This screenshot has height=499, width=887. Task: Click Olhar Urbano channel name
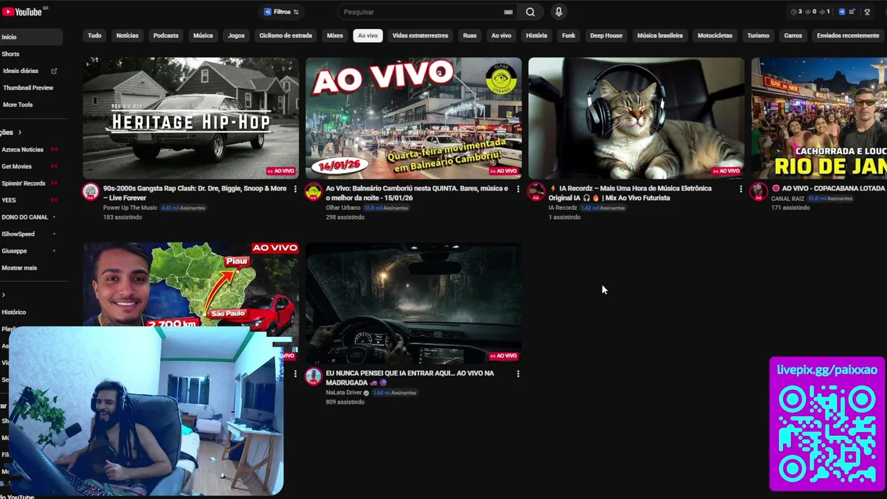click(343, 208)
